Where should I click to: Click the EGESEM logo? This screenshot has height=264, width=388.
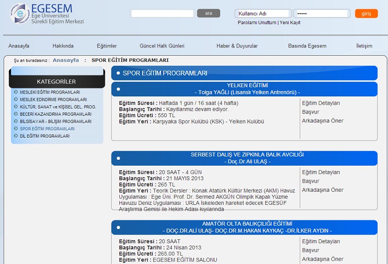click(x=47, y=14)
